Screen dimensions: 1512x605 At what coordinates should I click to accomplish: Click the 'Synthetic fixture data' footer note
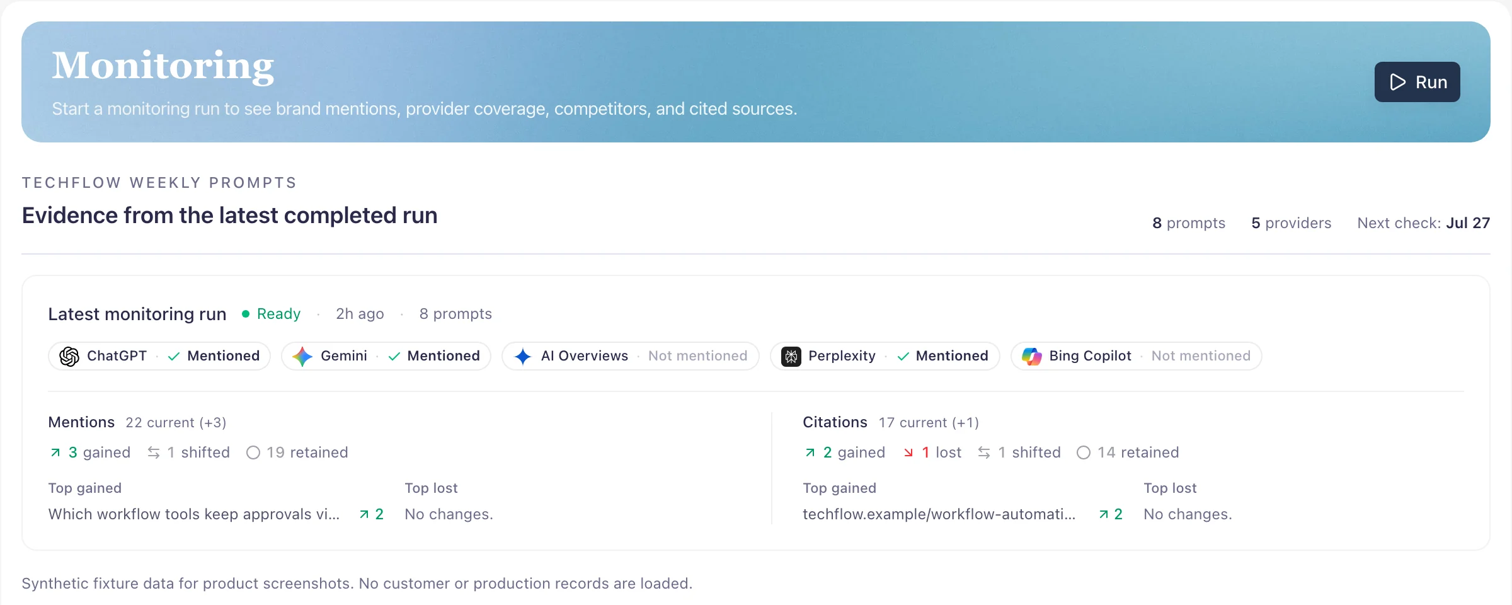click(x=357, y=584)
